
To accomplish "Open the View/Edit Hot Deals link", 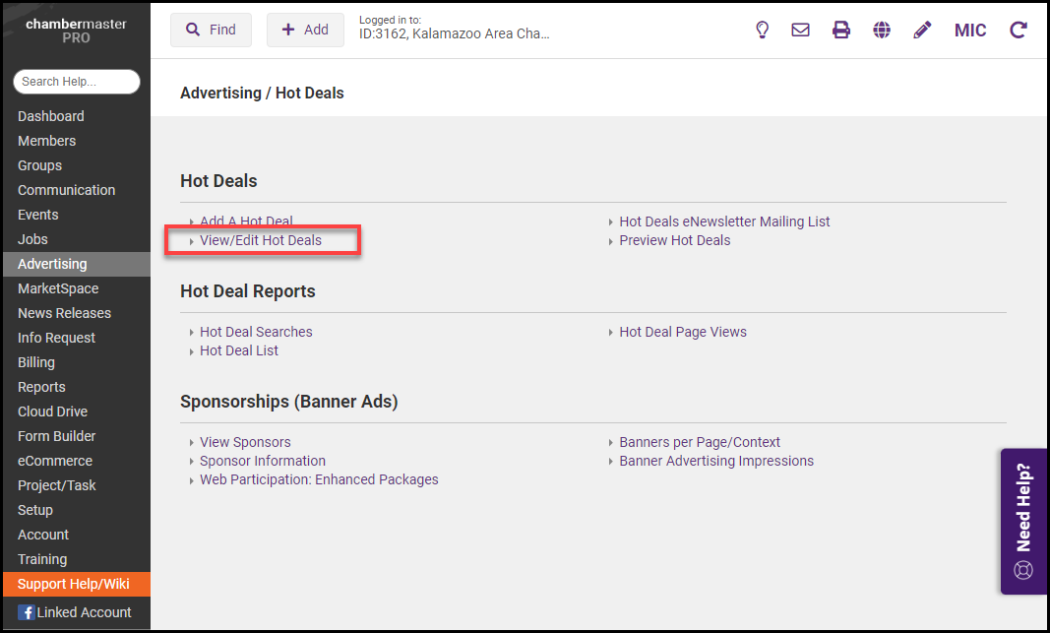I will [260, 240].
